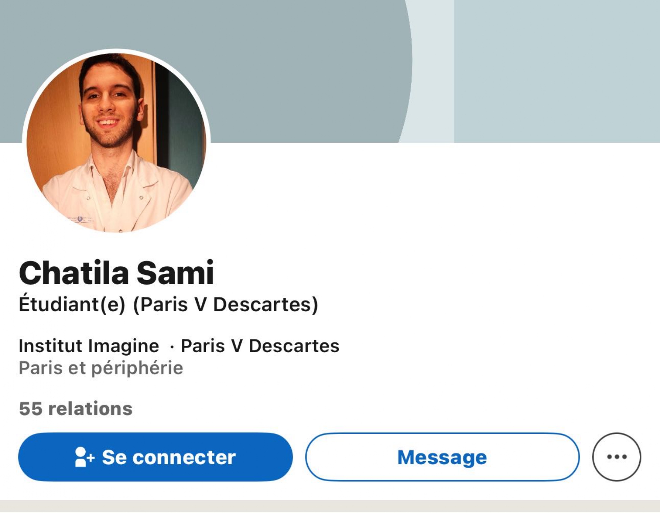Send a message via the Message button
Screen dimensions: 660x513
pos(442,457)
